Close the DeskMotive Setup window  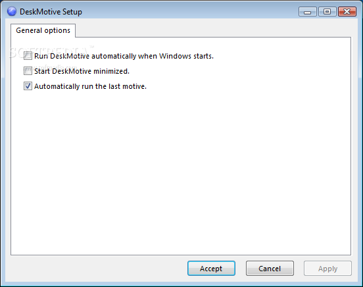pos(347,12)
